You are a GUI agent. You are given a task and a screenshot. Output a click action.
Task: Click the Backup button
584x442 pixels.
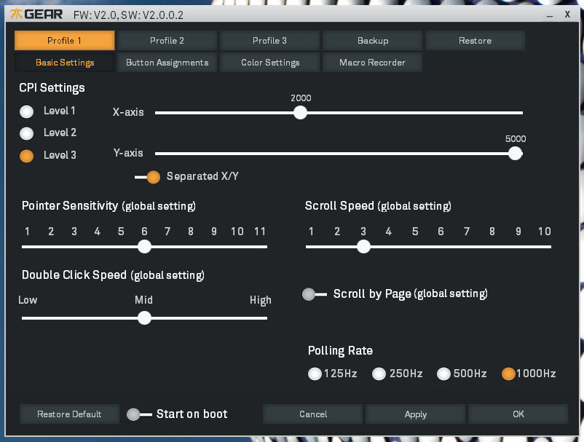[373, 41]
